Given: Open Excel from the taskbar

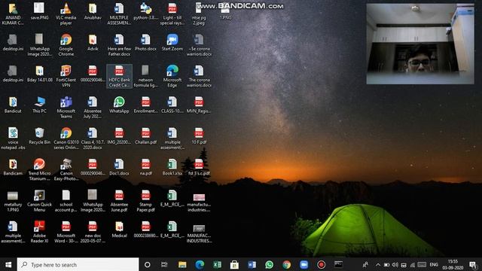Looking at the screenshot, I should [x=217, y=264].
